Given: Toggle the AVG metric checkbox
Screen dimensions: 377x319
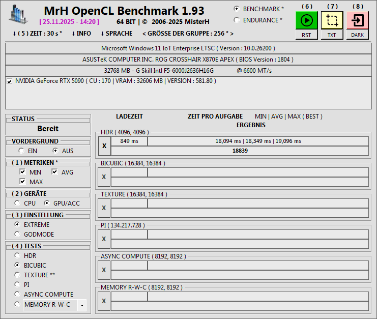Looking at the screenshot, I should coord(54,172).
